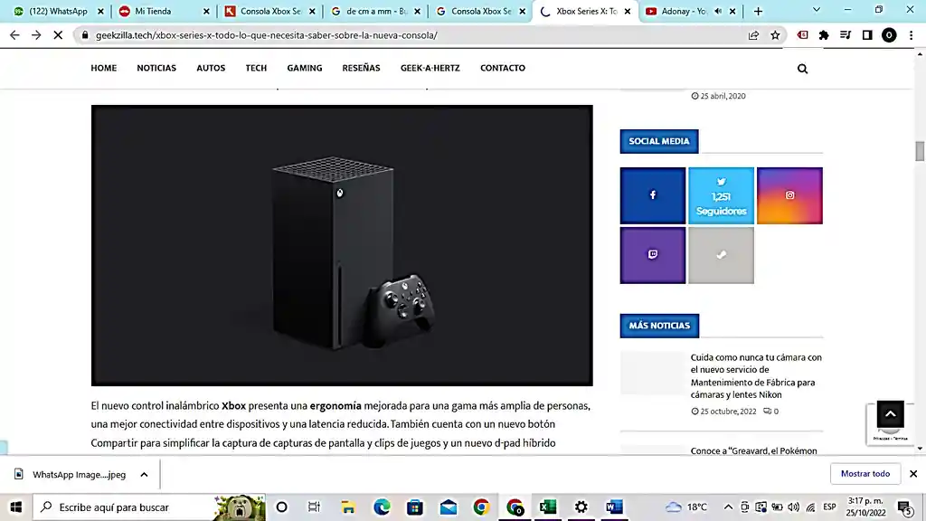
Task: Click the site search magnifier icon
Action: click(802, 69)
